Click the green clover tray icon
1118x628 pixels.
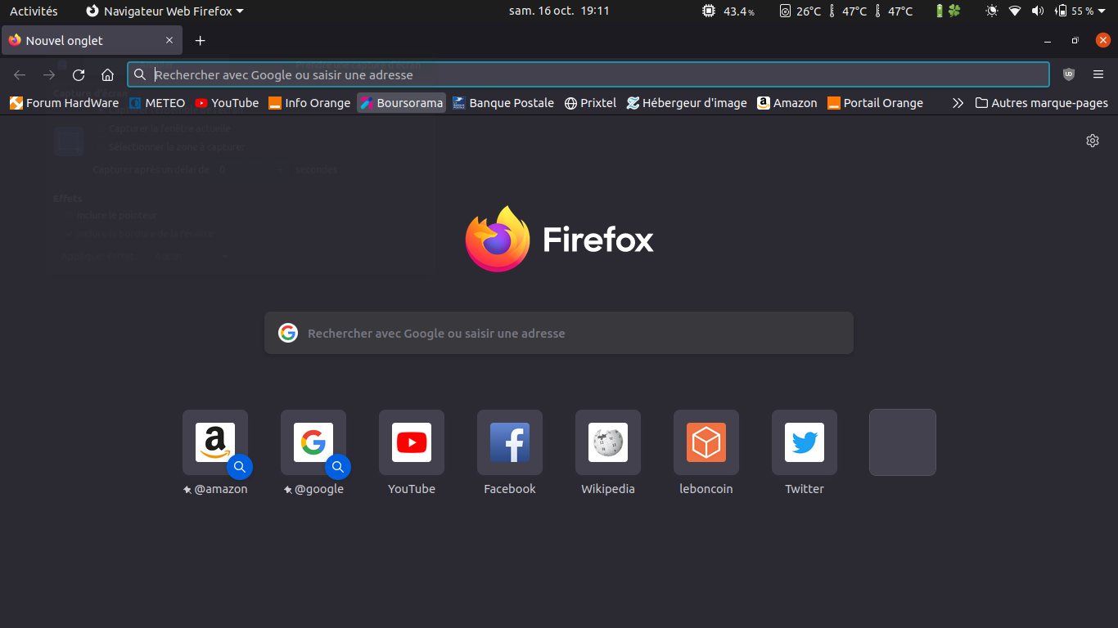point(954,11)
